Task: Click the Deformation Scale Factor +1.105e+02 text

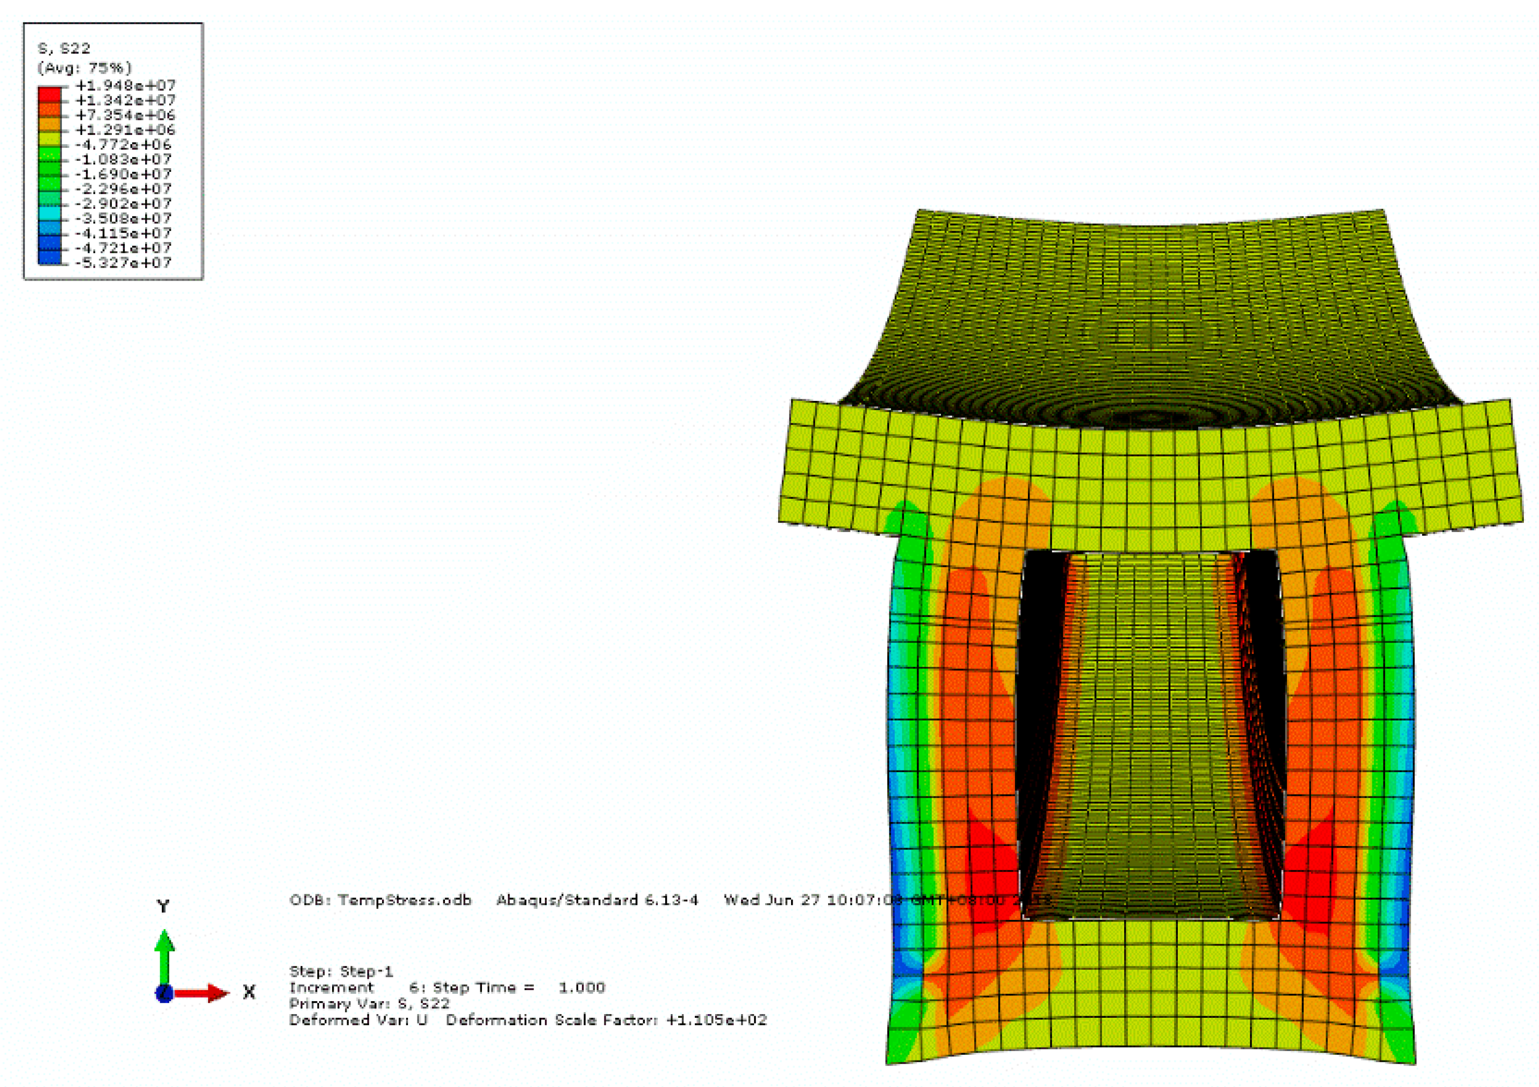Action: 606,1020
